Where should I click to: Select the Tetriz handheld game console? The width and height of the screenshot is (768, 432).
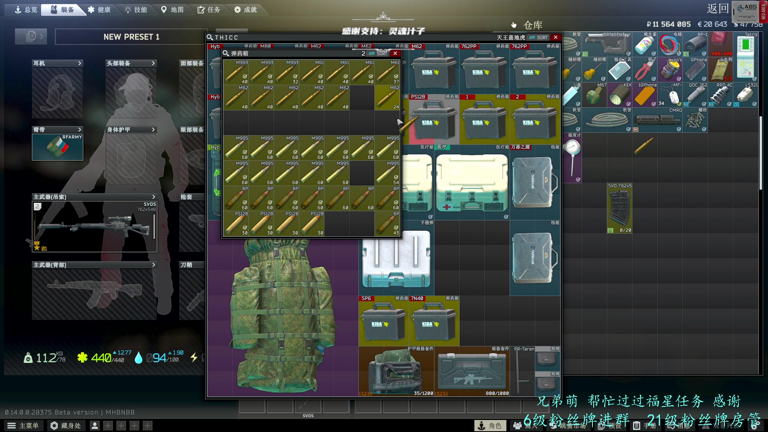click(x=745, y=57)
